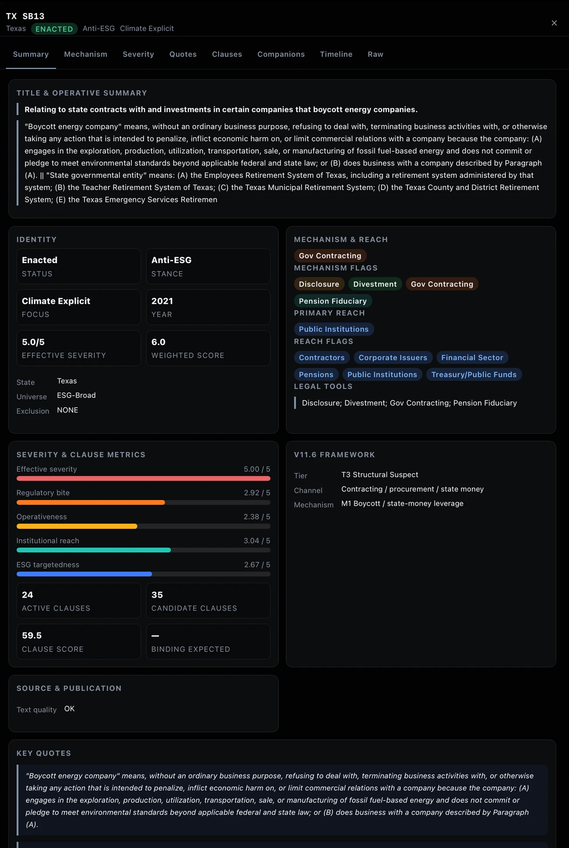
Task: Click the 'OK' text quality value
Action: coord(70,709)
